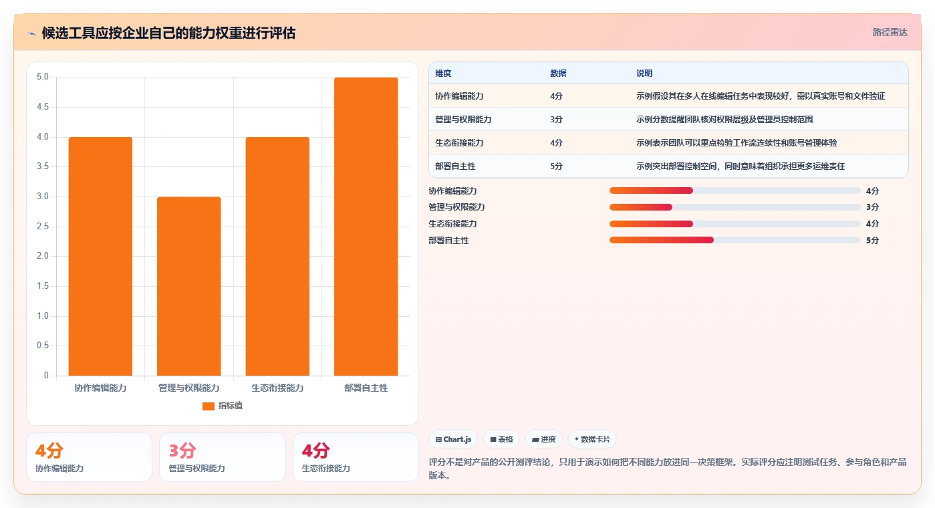Click the 路径雷达 label in the header
935x508 pixels.
point(890,32)
